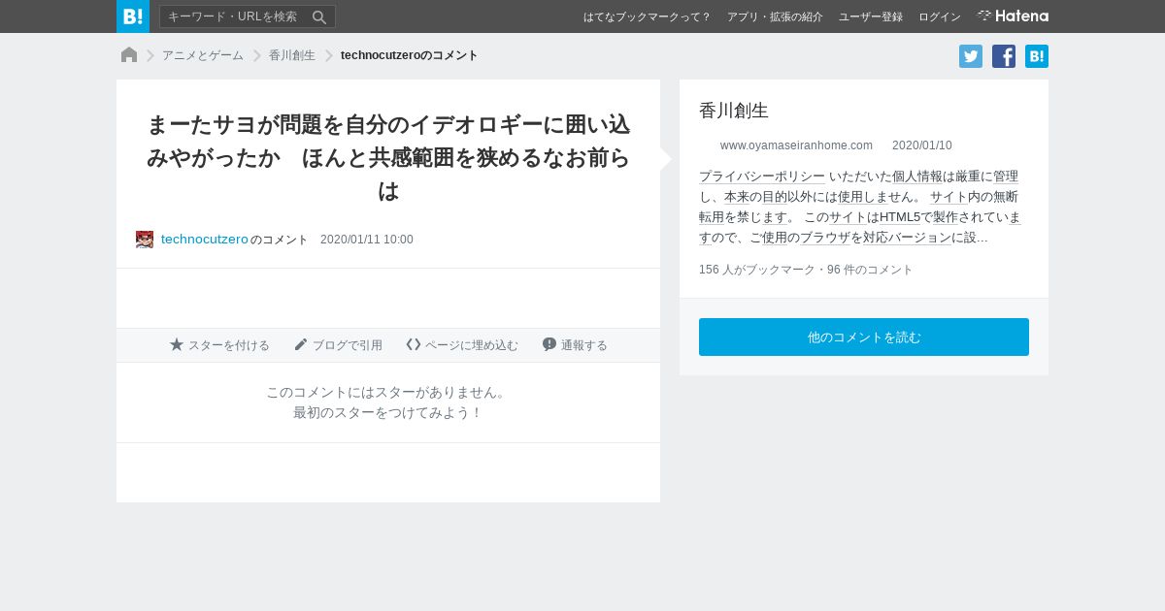This screenshot has width=1165, height=611.
Task: Click 他のコメントを読む button
Action: [864, 337]
